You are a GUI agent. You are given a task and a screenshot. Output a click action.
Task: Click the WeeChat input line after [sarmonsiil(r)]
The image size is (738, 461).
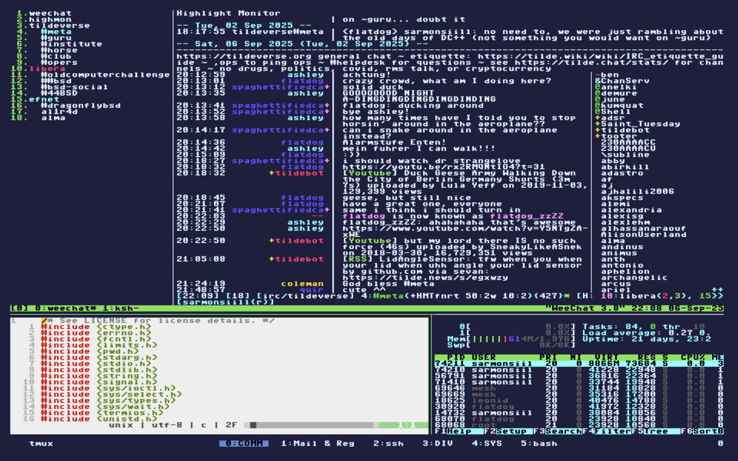point(499,302)
